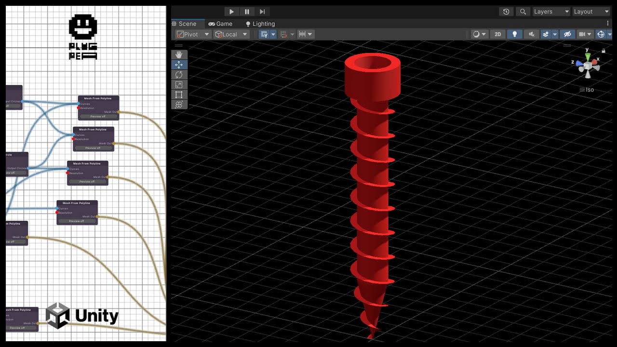617x347 pixels.
Task: Click the blue Z axis gizmo cone
Action: pyautogui.click(x=579, y=64)
